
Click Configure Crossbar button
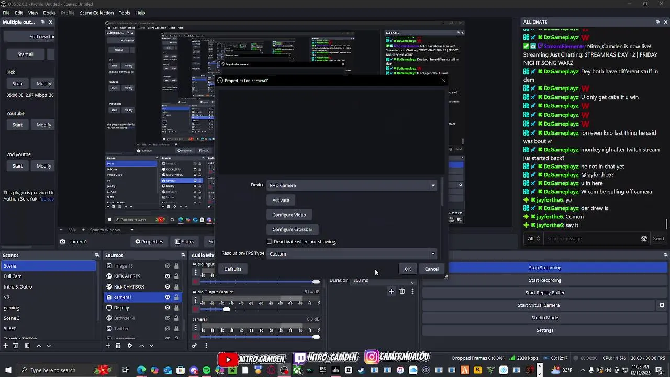click(292, 229)
